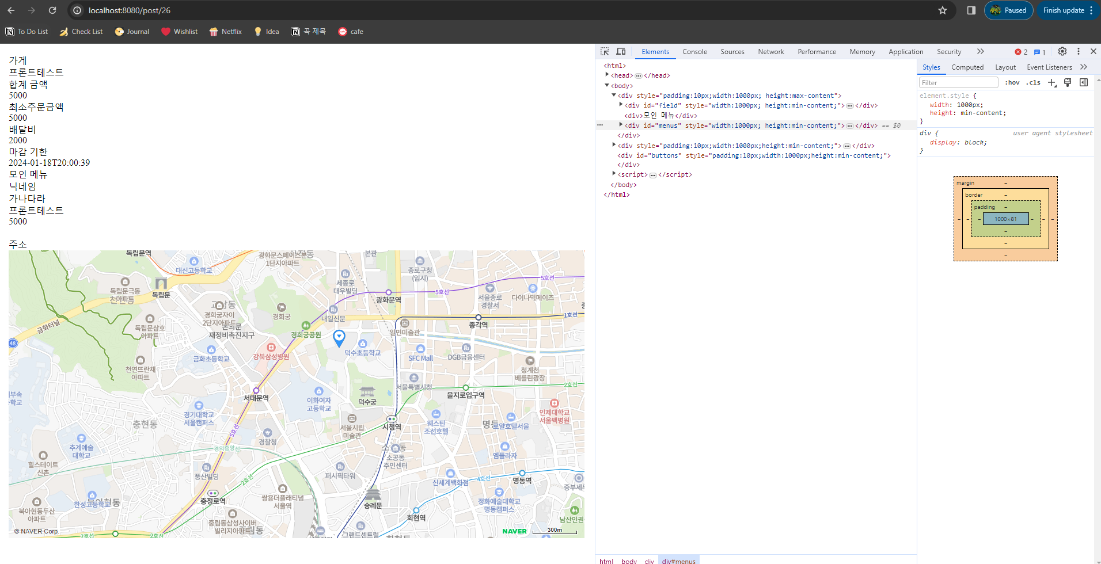The image size is (1101, 564).
Task: Toggle :hov element state panel
Action: pyautogui.click(x=1012, y=82)
